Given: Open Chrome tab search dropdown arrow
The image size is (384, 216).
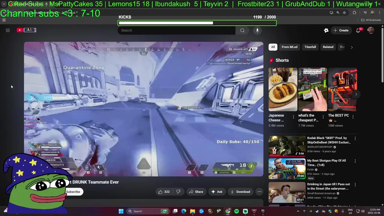Looking at the screenshot, I should (4, 4).
